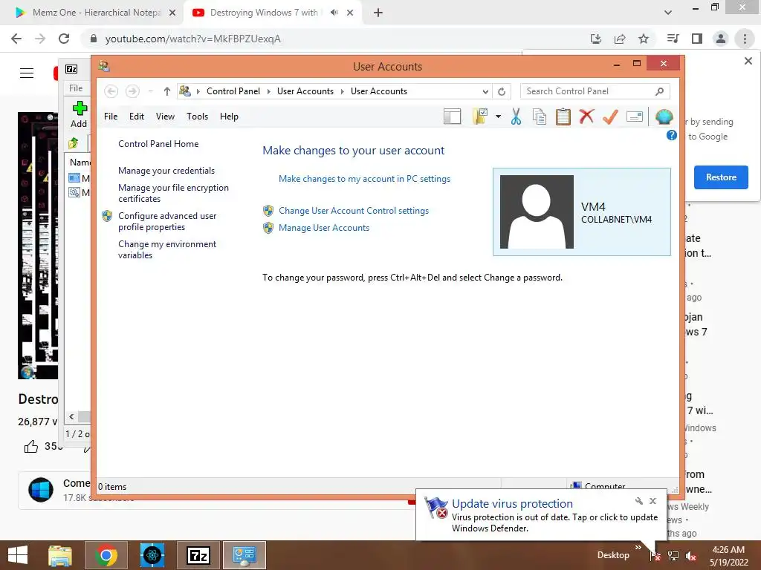The height and width of the screenshot is (570, 761).
Task: Switch to the Memz One Chrome tab
Action: tap(97, 13)
